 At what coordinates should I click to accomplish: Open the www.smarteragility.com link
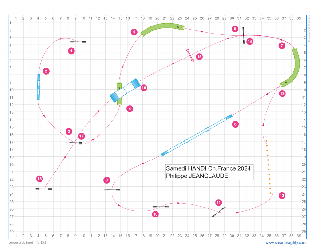(286, 243)
